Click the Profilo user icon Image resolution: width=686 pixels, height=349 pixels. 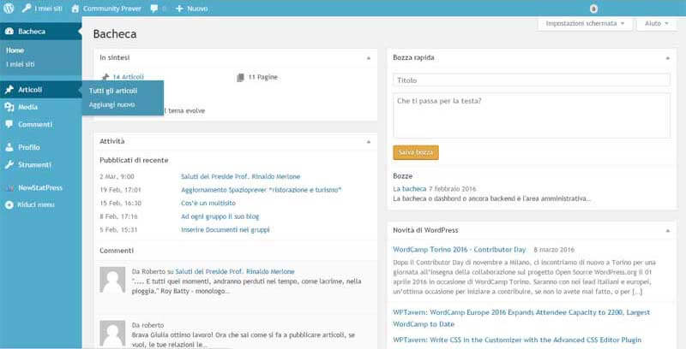9,147
